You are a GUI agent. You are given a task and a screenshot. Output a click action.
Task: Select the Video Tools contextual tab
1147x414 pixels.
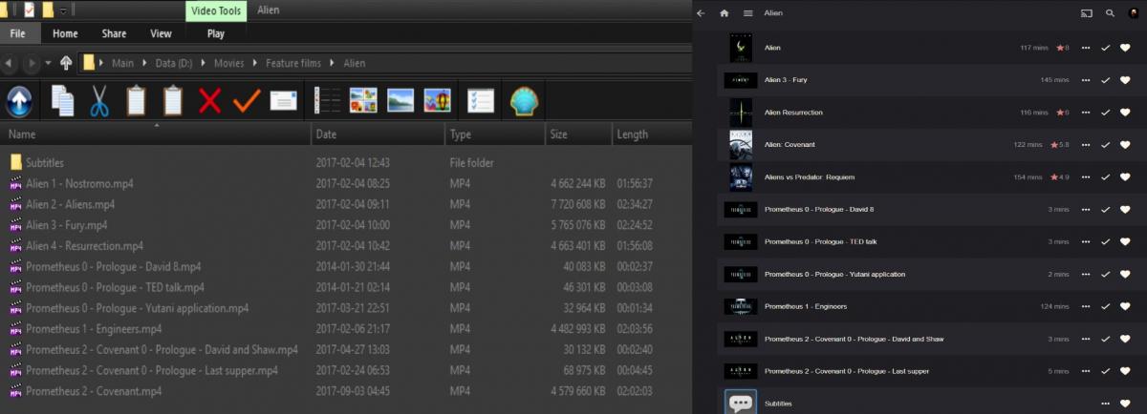[x=216, y=11]
